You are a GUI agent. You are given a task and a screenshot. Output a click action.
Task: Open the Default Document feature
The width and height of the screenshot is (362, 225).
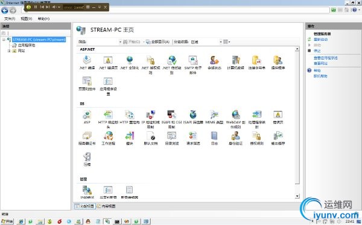(150, 136)
